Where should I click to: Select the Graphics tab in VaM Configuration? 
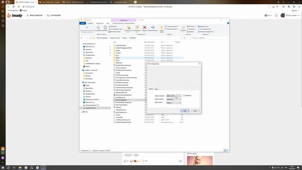point(151,89)
